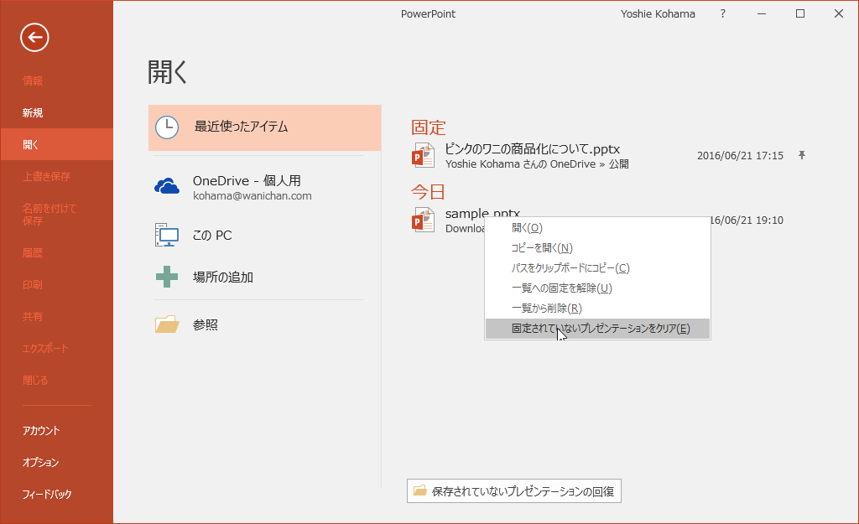859x524 pixels.
Task: Click the PowerPoint icon next to sample.pptx
Action: pyautogui.click(x=423, y=220)
